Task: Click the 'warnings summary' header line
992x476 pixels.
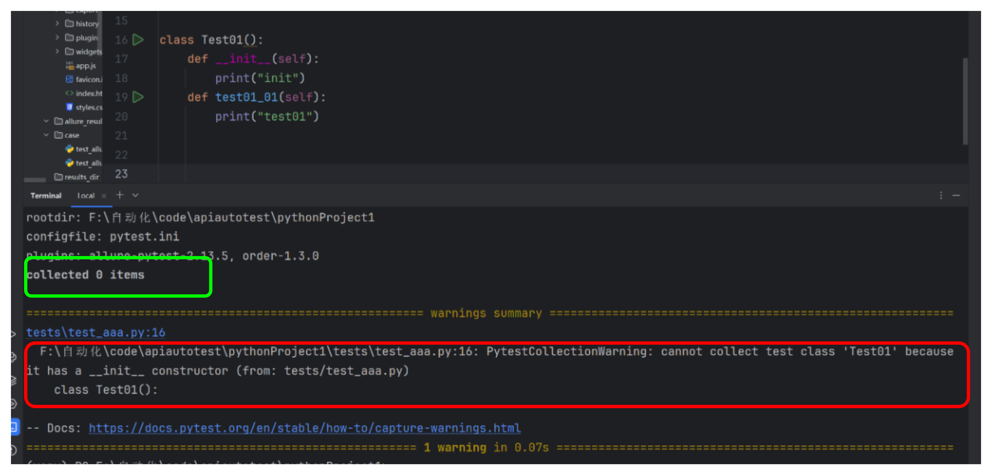Action: pyautogui.click(x=490, y=313)
